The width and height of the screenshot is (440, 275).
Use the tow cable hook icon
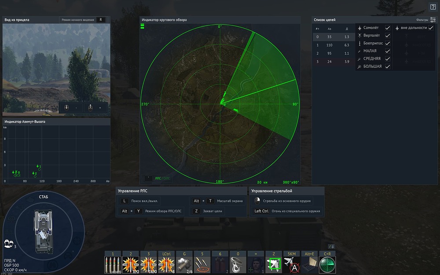tap(238, 265)
